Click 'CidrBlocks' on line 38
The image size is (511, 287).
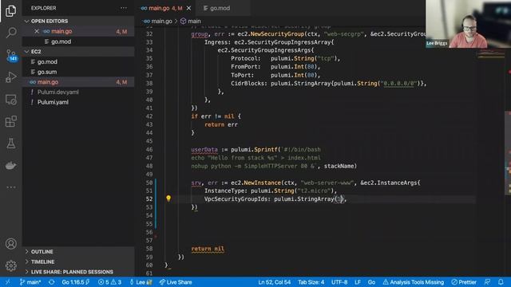tap(248, 83)
